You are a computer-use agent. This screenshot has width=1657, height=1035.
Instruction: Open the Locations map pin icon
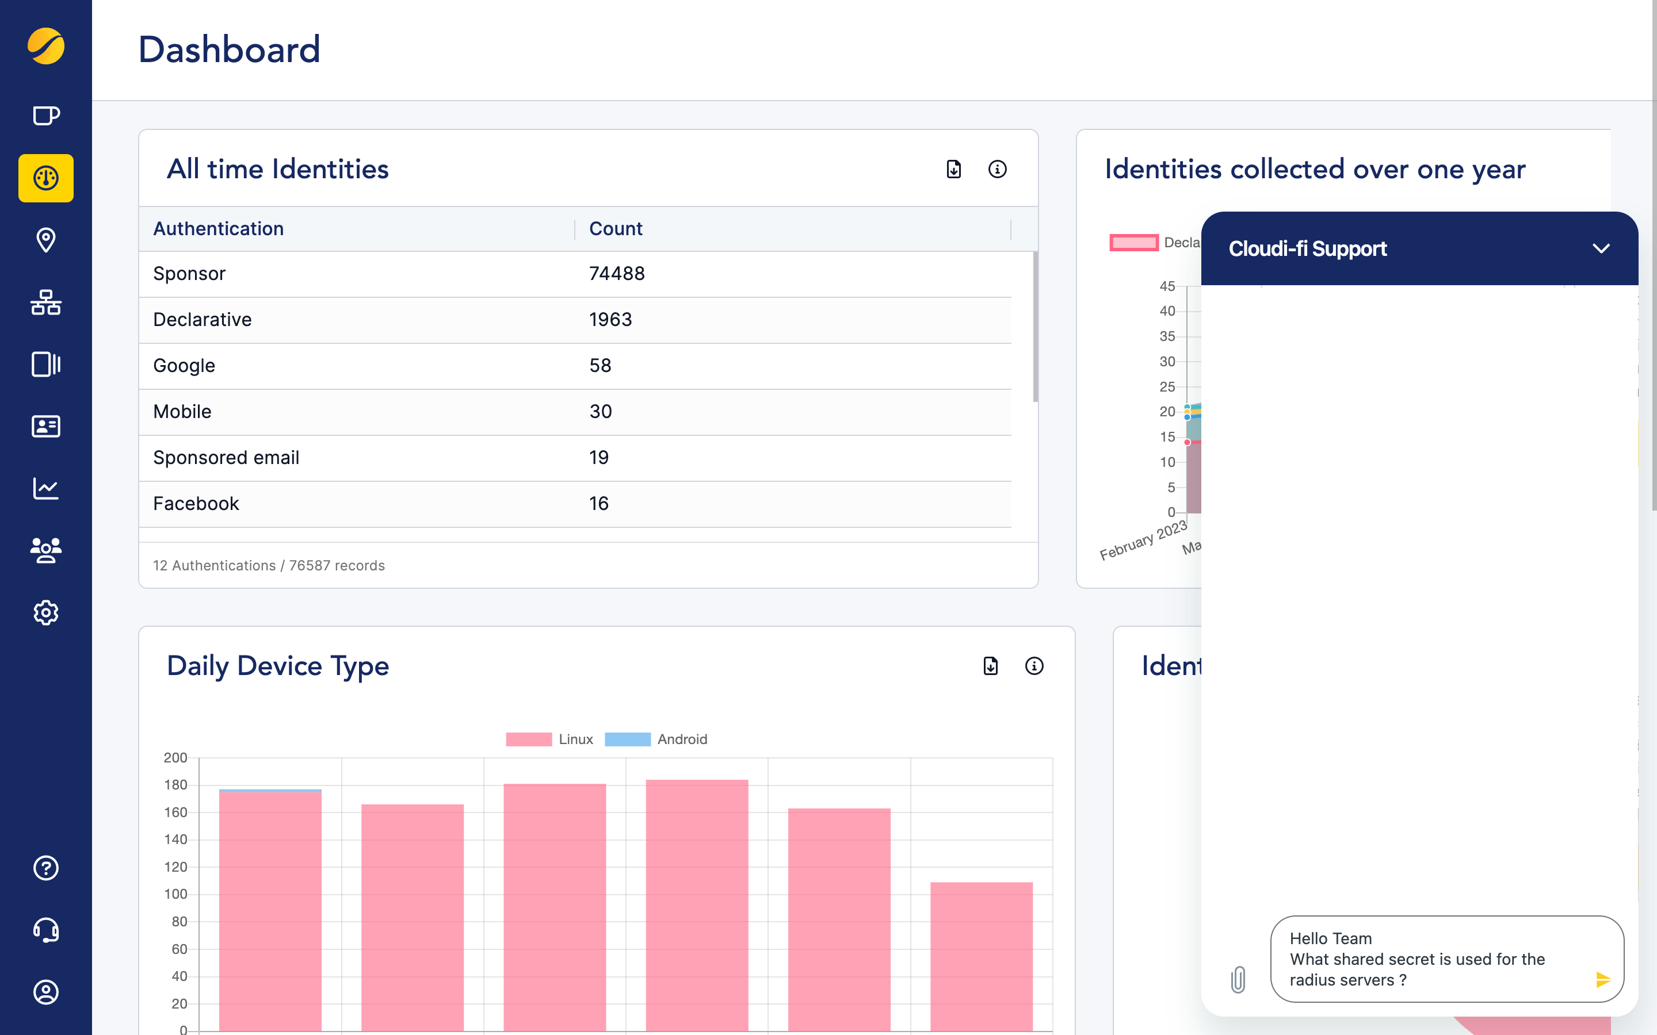click(x=45, y=240)
